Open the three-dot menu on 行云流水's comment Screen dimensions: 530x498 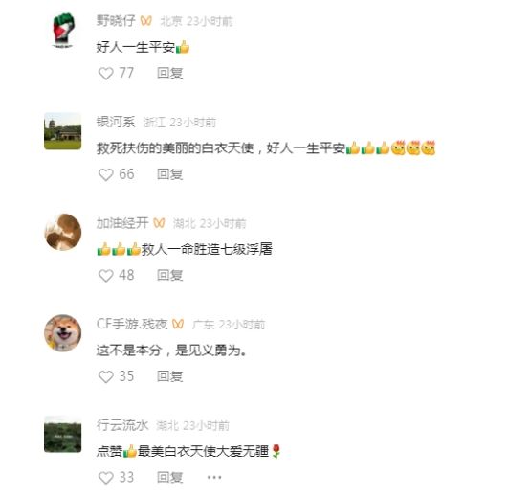pyautogui.click(x=214, y=478)
